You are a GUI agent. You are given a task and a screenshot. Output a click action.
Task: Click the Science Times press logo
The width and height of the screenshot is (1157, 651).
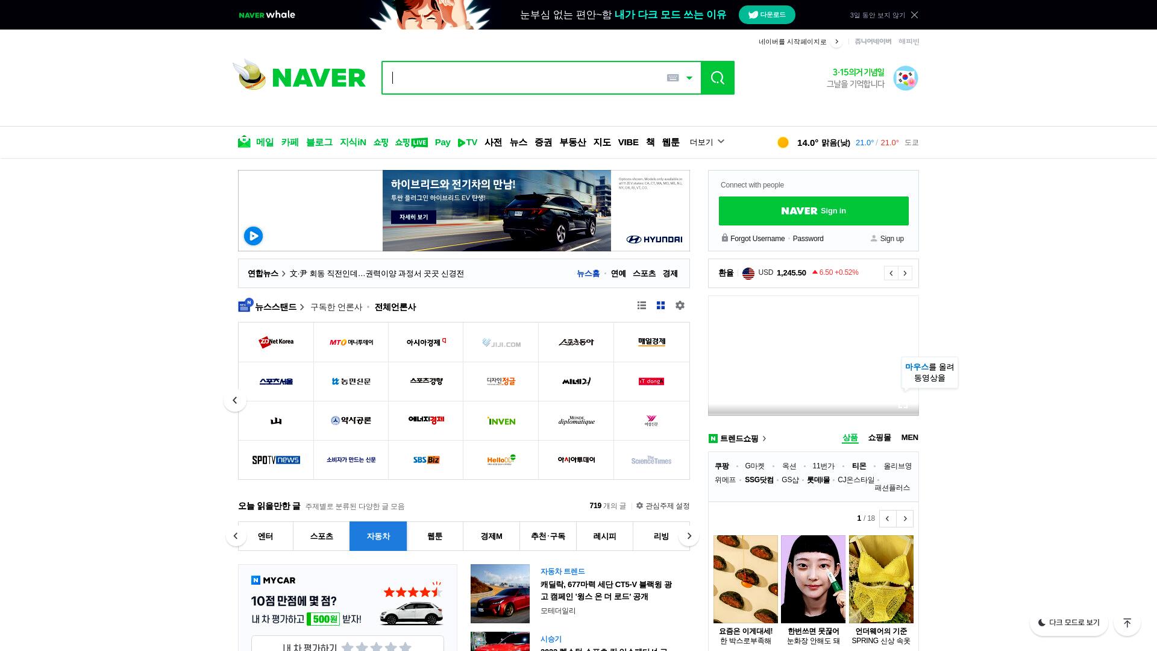(651, 460)
